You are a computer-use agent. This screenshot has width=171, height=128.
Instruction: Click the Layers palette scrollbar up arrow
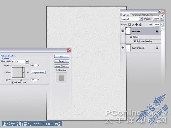pyautogui.click(x=163, y=29)
